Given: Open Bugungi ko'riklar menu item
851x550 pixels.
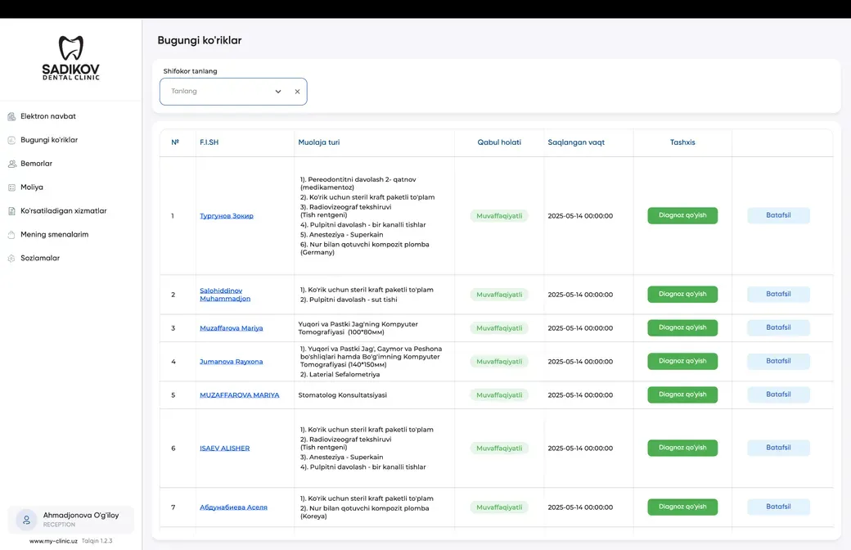Looking at the screenshot, I should [49, 140].
